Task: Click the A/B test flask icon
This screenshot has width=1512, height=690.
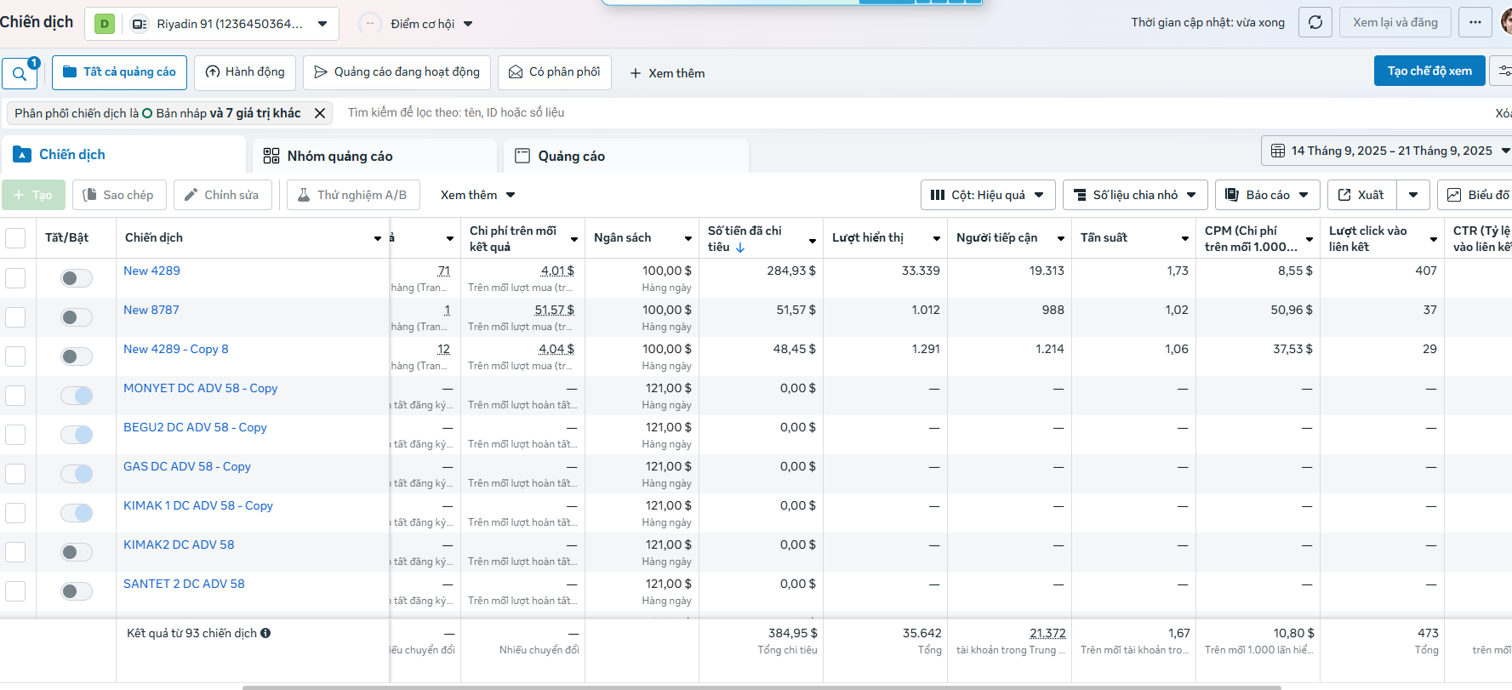Action: (304, 195)
